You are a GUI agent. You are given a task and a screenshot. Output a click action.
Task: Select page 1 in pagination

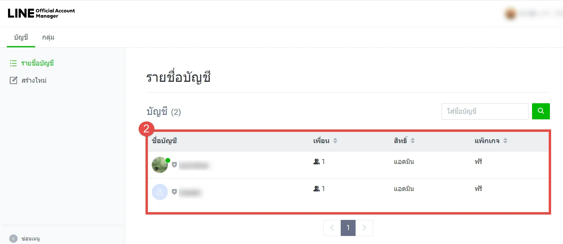point(348,228)
